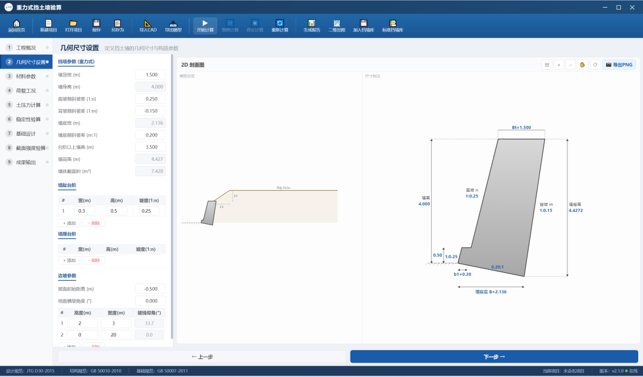This screenshot has width=643, height=377.
Task: Click 设计规范 JTG D30-2015 in status bar
Action: (x=30, y=371)
